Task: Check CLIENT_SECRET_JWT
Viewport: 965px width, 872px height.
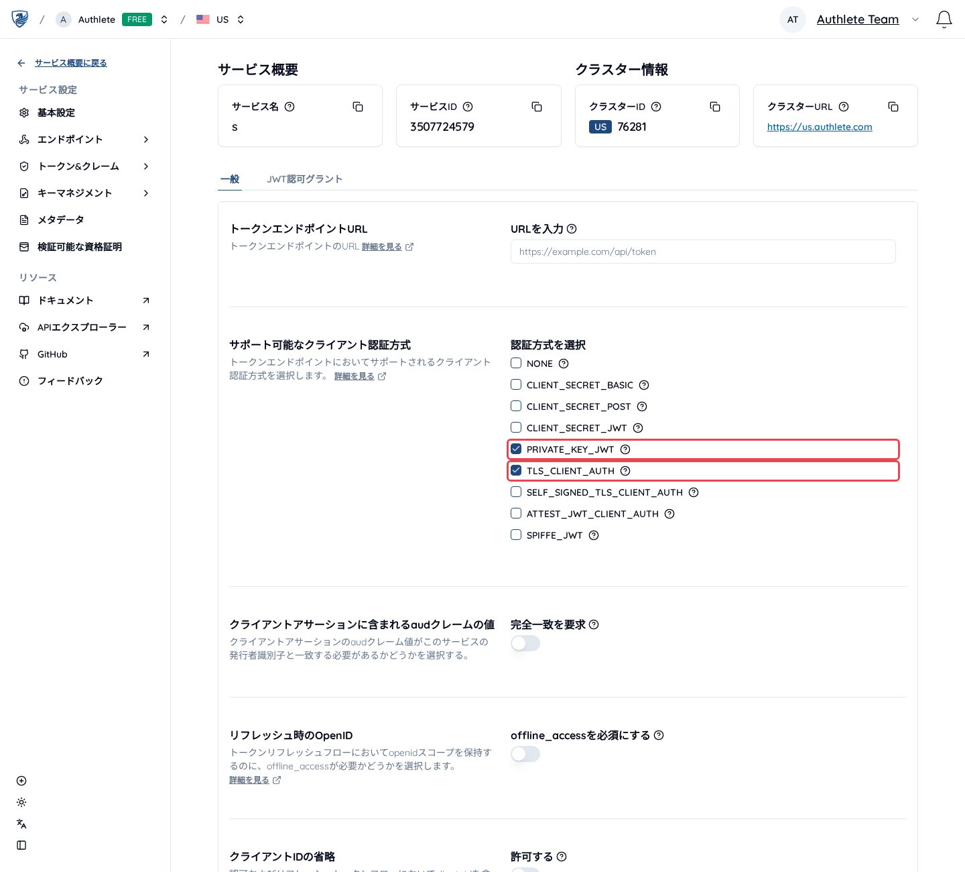Action: click(516, 427)
